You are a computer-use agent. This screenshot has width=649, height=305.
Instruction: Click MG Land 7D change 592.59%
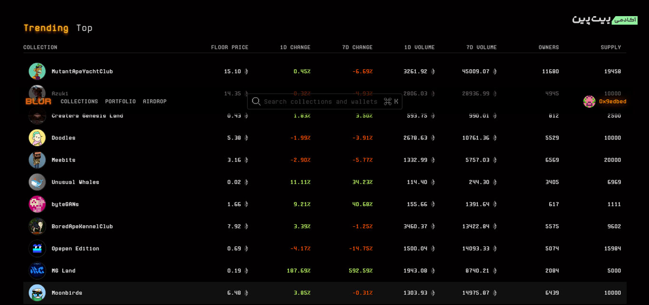(x=361, y=270)
